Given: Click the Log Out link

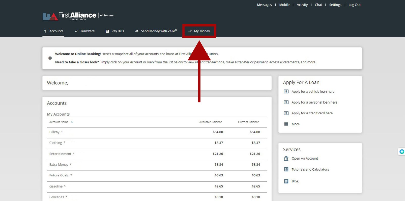Looking at the screenshot, I should (x=355, y=5).
